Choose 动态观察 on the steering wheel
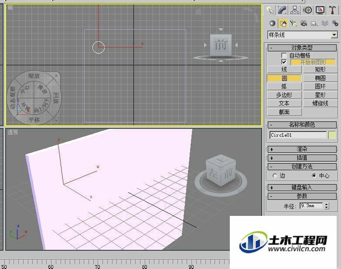This screenshot has height=269, width=341. pos(13,98)
